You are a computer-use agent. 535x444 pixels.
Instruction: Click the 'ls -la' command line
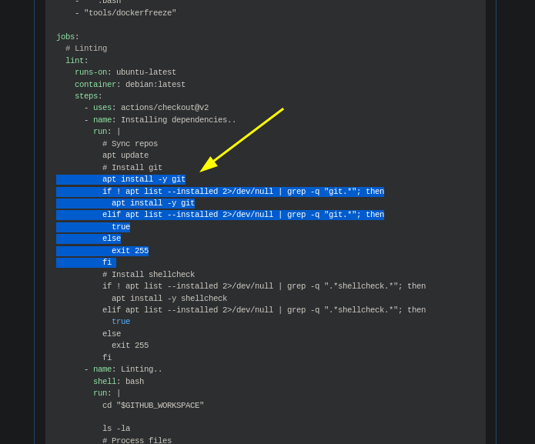click(116, 429)
